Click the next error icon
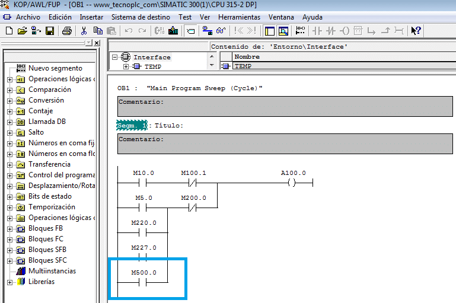Screen dimensions: 456x303 [x=251, y=30]
